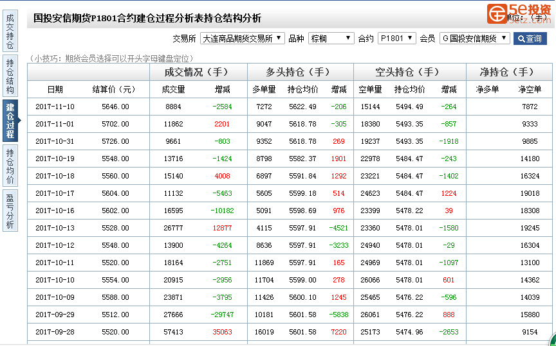Screen dimensions: 556x346
Task: Expand the 品种 dropdown showing 棕榈
Action: (331, 39)
